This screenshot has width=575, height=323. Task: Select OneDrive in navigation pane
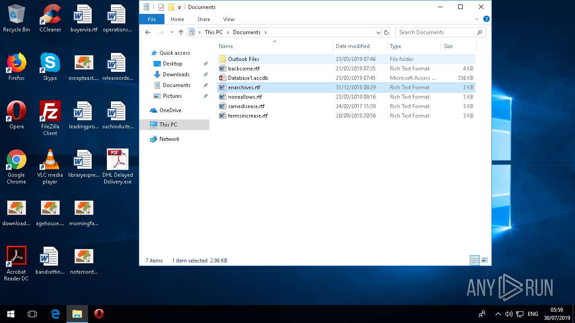tap(170, 110)
